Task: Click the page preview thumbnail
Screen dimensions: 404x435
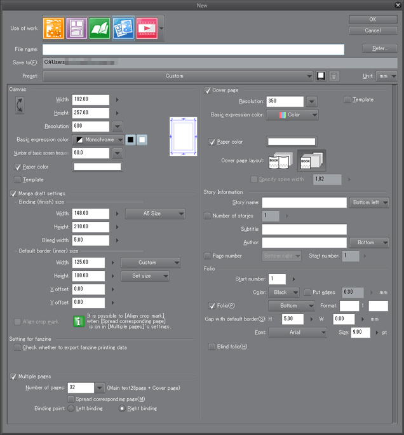Action: point(184,136)
